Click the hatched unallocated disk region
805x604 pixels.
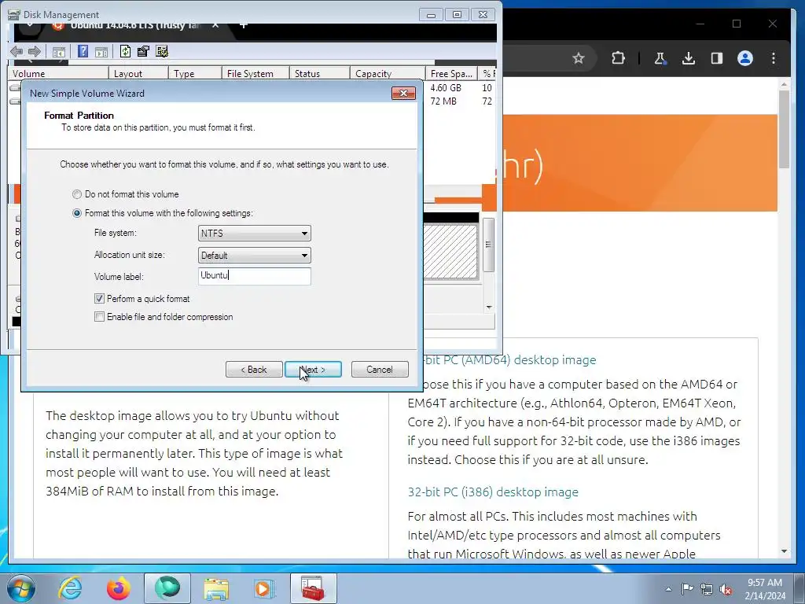tap(450, 251)
